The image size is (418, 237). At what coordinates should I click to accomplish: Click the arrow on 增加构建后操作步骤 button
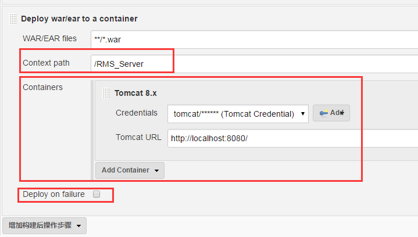(78, 226)
